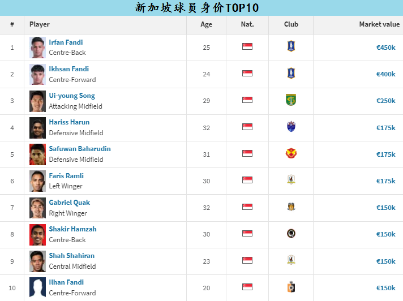Click Hariss Harun's portrait thumbnail
This screenshot has width=403, height=301.
[x=37, y=127]
